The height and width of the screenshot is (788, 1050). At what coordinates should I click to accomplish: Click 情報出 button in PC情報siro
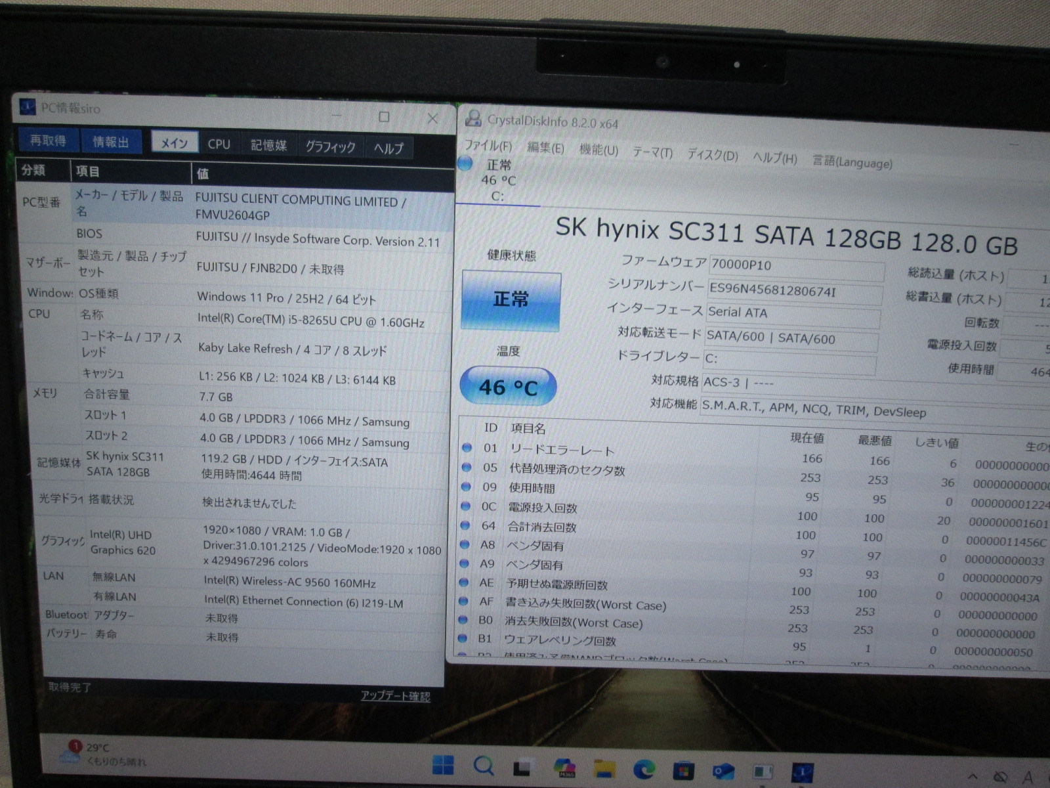click(110, 142)
